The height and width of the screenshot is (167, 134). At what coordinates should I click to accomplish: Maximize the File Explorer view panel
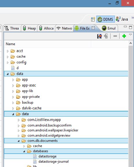131,27
